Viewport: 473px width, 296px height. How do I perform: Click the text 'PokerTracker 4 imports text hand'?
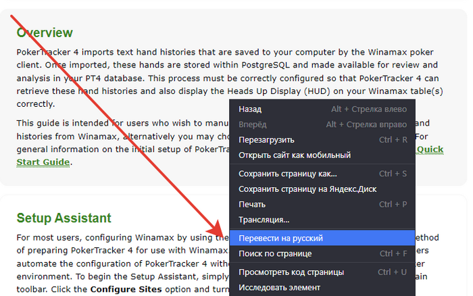pos(86,52)
